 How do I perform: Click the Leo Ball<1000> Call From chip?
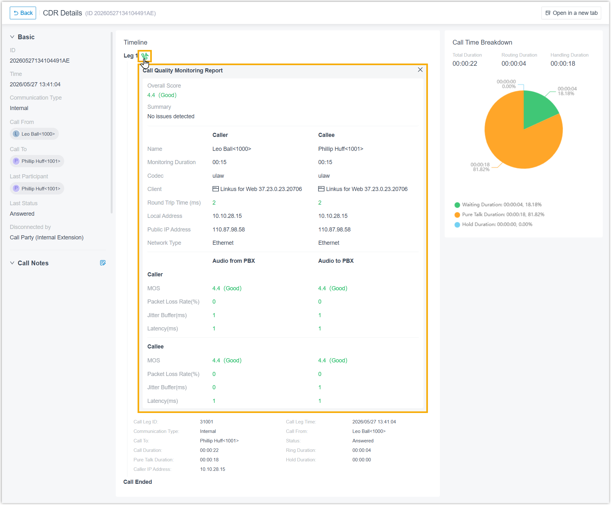point(34,134)
